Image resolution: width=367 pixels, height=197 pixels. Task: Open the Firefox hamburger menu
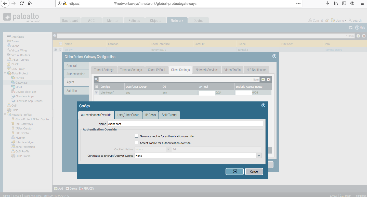[362, 4]
